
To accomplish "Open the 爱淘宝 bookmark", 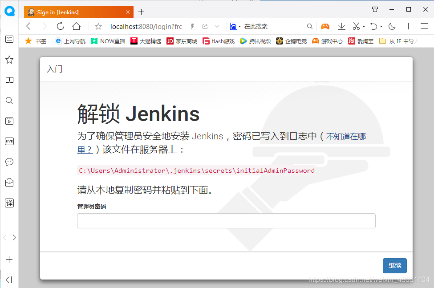I will (x=361, y=41).
